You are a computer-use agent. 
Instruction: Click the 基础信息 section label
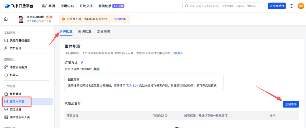pos(10,33)
